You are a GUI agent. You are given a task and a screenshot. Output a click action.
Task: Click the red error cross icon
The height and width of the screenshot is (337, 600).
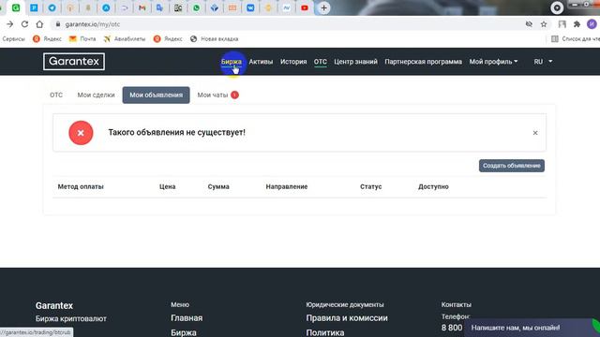pyautogui.click(x=81, y=133)
